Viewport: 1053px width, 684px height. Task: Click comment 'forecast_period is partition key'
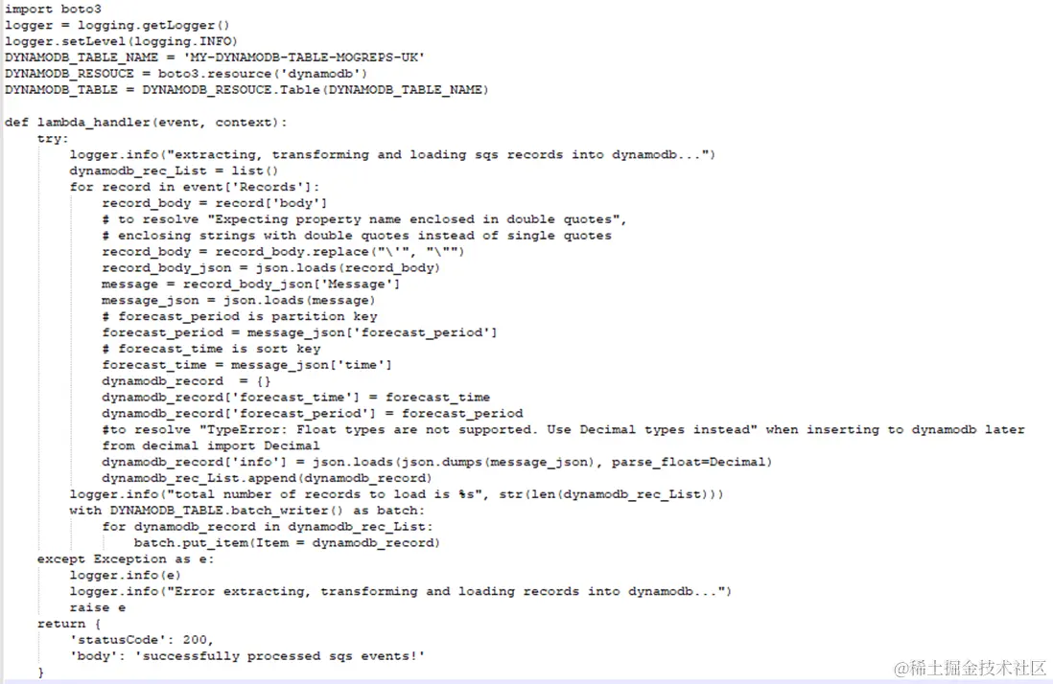(240, 316)
